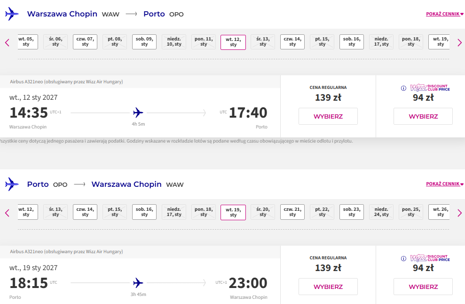Show earlier outbound dates with left arrow
The width and height of the screenshot is (465, 304).
7,42
